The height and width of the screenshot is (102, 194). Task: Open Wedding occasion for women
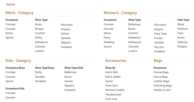click(x=109, y=42)
